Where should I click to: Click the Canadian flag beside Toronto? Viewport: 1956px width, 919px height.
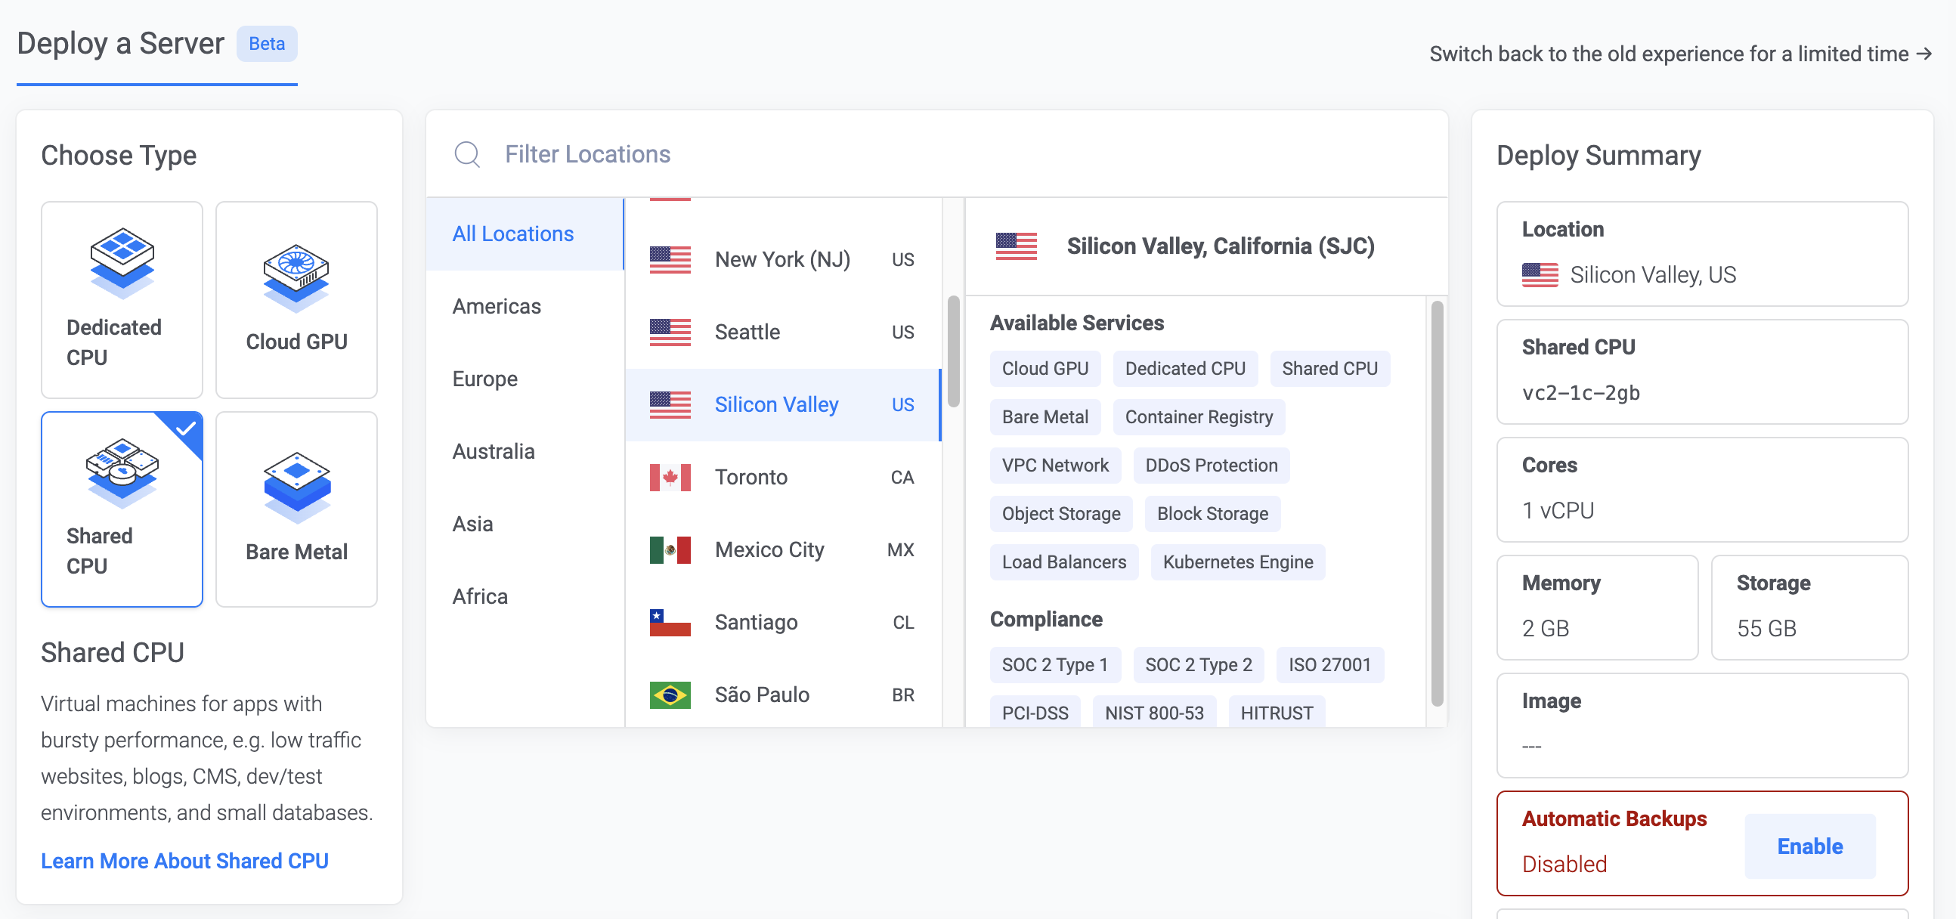pyautogui.click(x=670, y=477)
